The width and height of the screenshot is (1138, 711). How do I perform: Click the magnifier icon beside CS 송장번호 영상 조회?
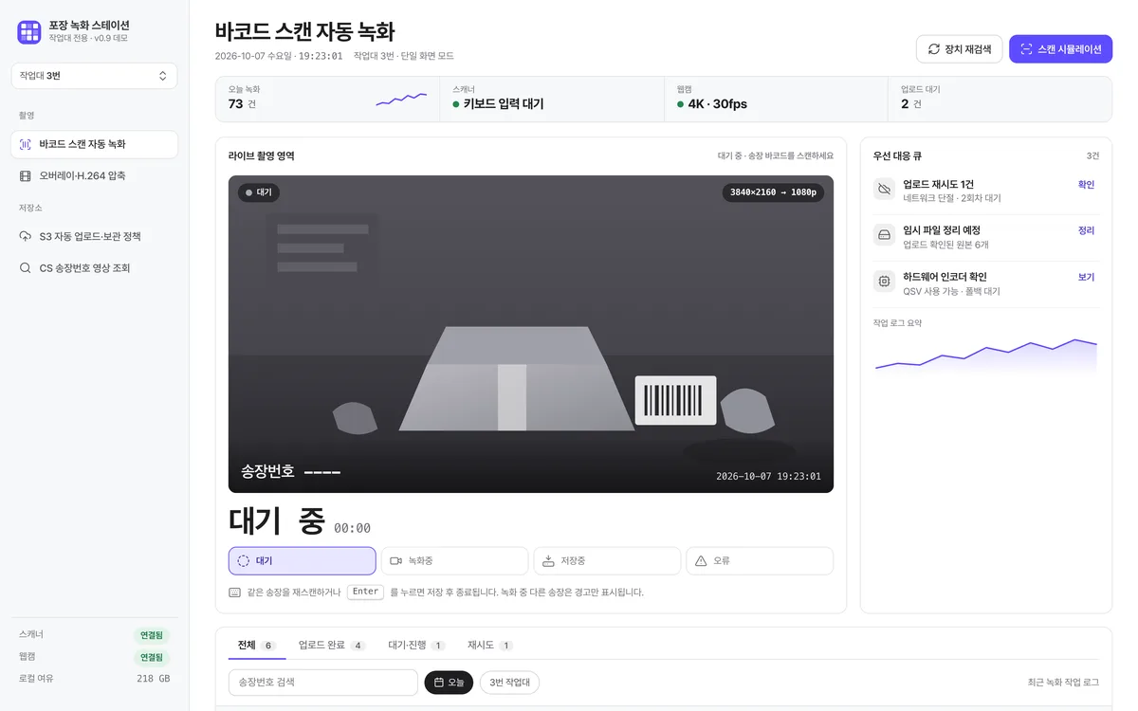point(26,268)
